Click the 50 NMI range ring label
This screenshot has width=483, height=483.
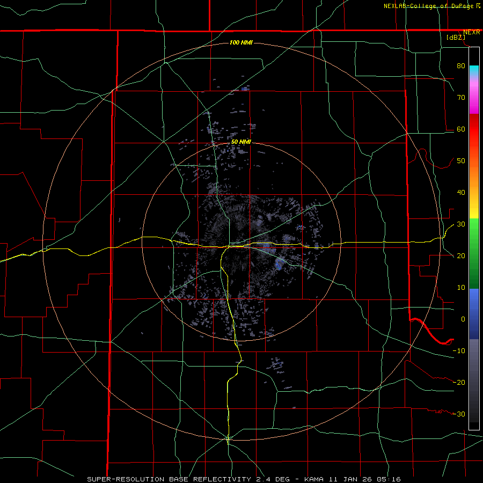(x=241, y=142)
